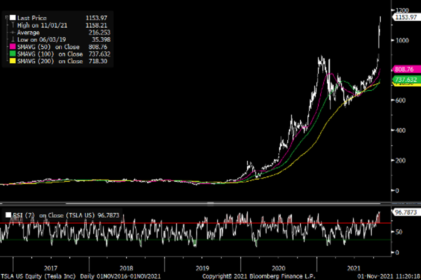Click the yellow SMAVG (200) swatch
This screenshot has height=280, width=421.
(x=13, y=61)
